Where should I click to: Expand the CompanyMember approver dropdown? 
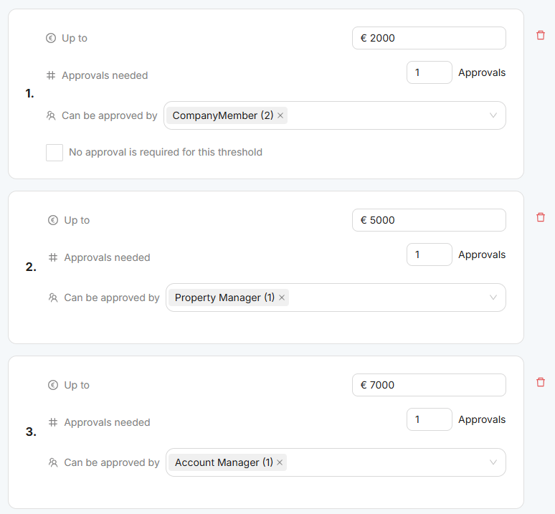(493, 115)
